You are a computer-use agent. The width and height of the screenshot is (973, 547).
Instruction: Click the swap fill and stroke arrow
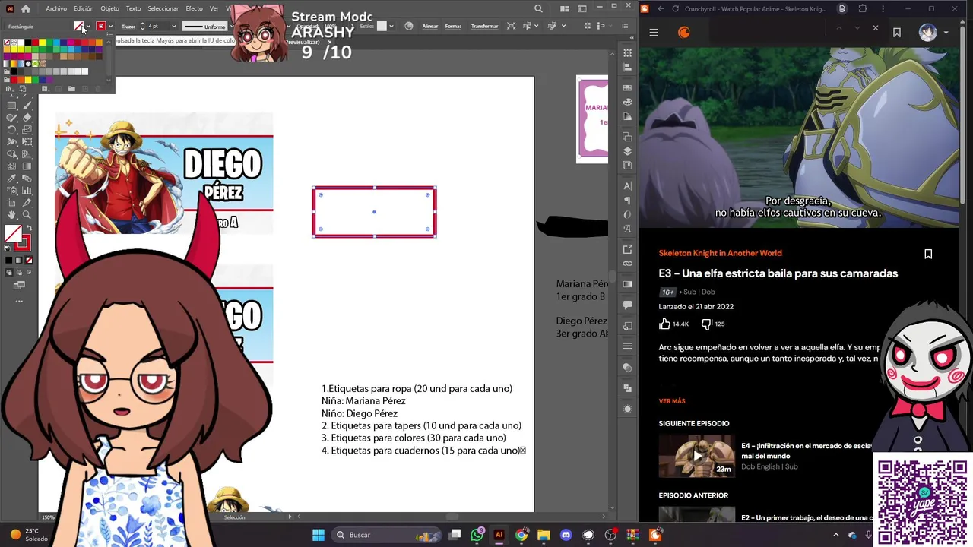click(29, 228)
